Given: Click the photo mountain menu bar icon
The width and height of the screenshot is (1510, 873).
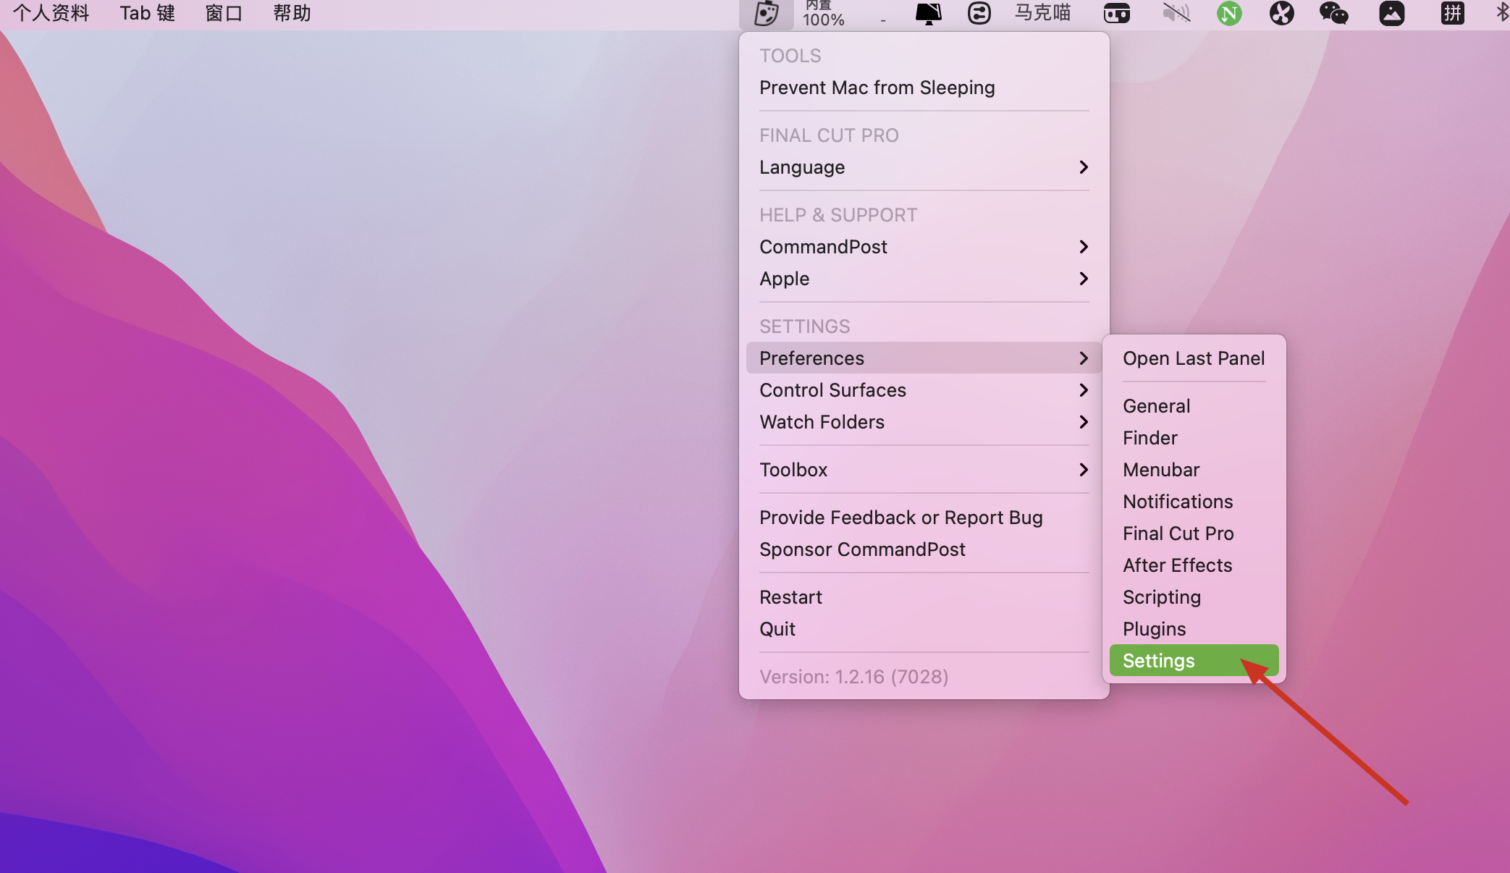Looking at the screenshot, I should pos(1391,13).
